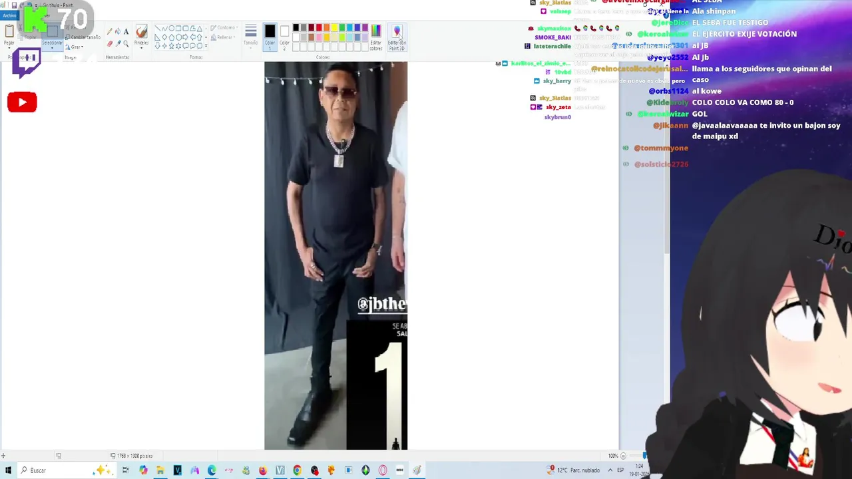Select the Pencil tool in Paint
The height and width of the screenshot is (479, 852).
click(x=109, y=31)
